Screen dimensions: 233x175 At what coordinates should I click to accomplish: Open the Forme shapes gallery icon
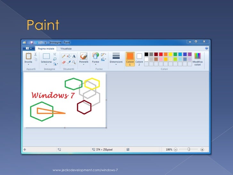point(96,56)
